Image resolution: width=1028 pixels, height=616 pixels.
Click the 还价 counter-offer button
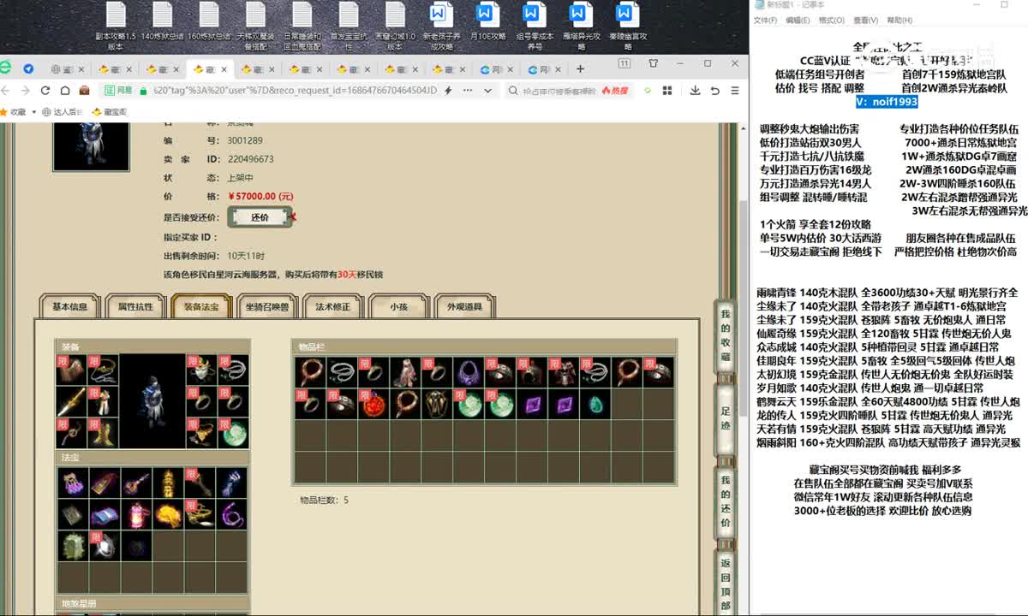coord(260,217)
